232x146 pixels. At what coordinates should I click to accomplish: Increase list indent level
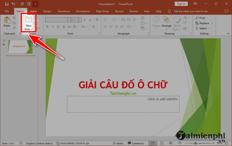(129, 19)
